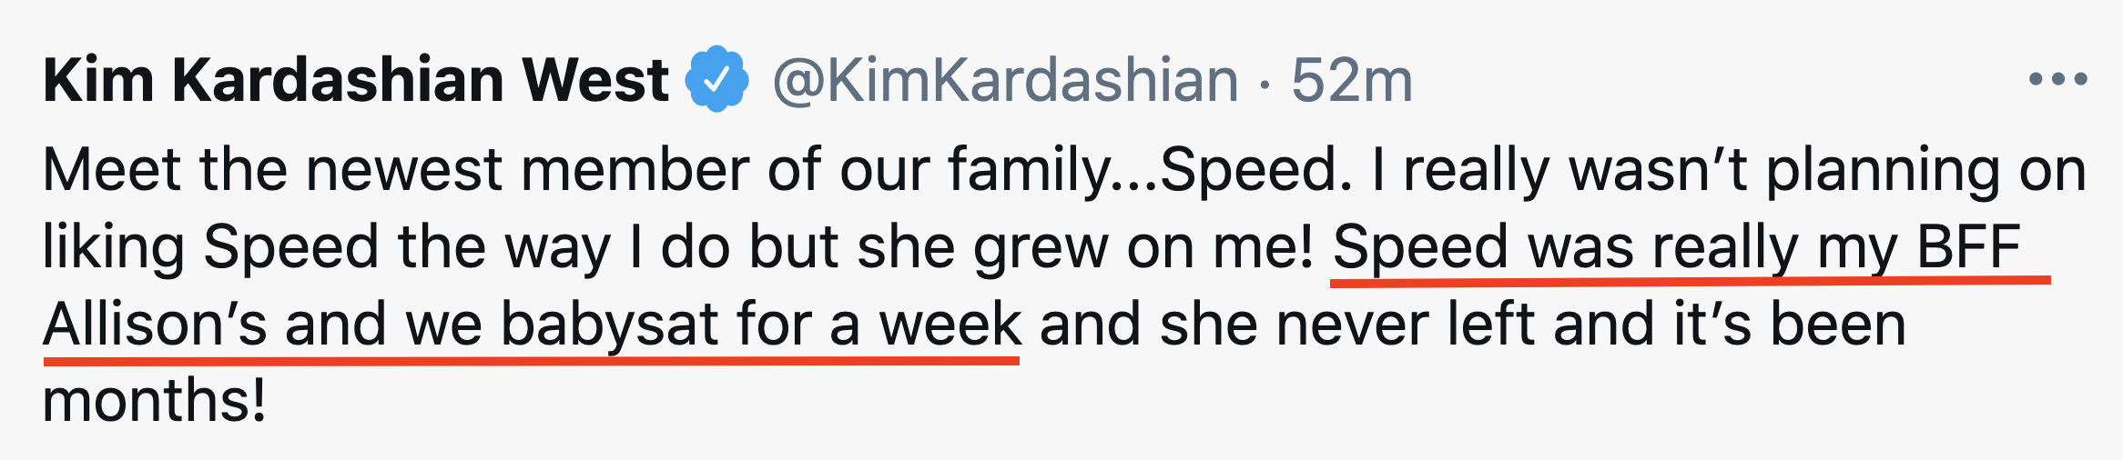Click "planning on" ending the first line
Screen dimensions: 2123x460
pyautogui.click(x=1925, y=170)
